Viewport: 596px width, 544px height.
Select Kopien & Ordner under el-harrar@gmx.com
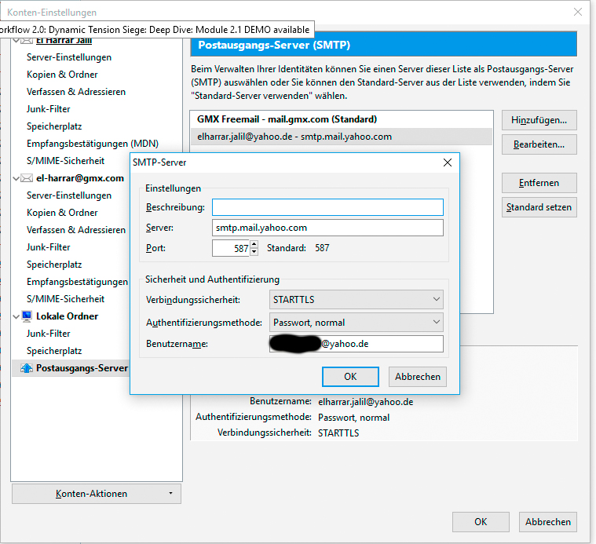point(62,213)
